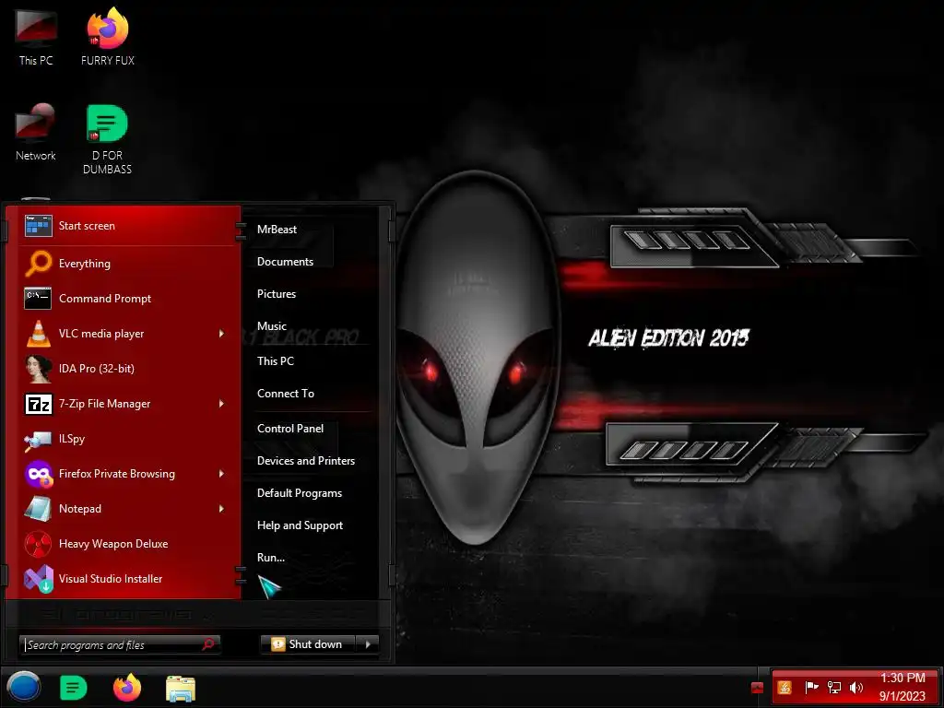Expand the Firefox Private Browsing submenu arrow

pos(221,474)
